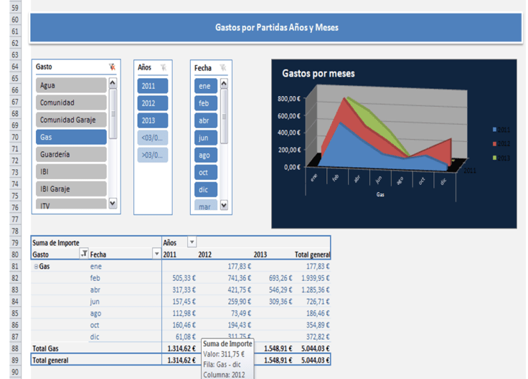Select row header 75
The image size is (528, 379).
tap(14, 196)
